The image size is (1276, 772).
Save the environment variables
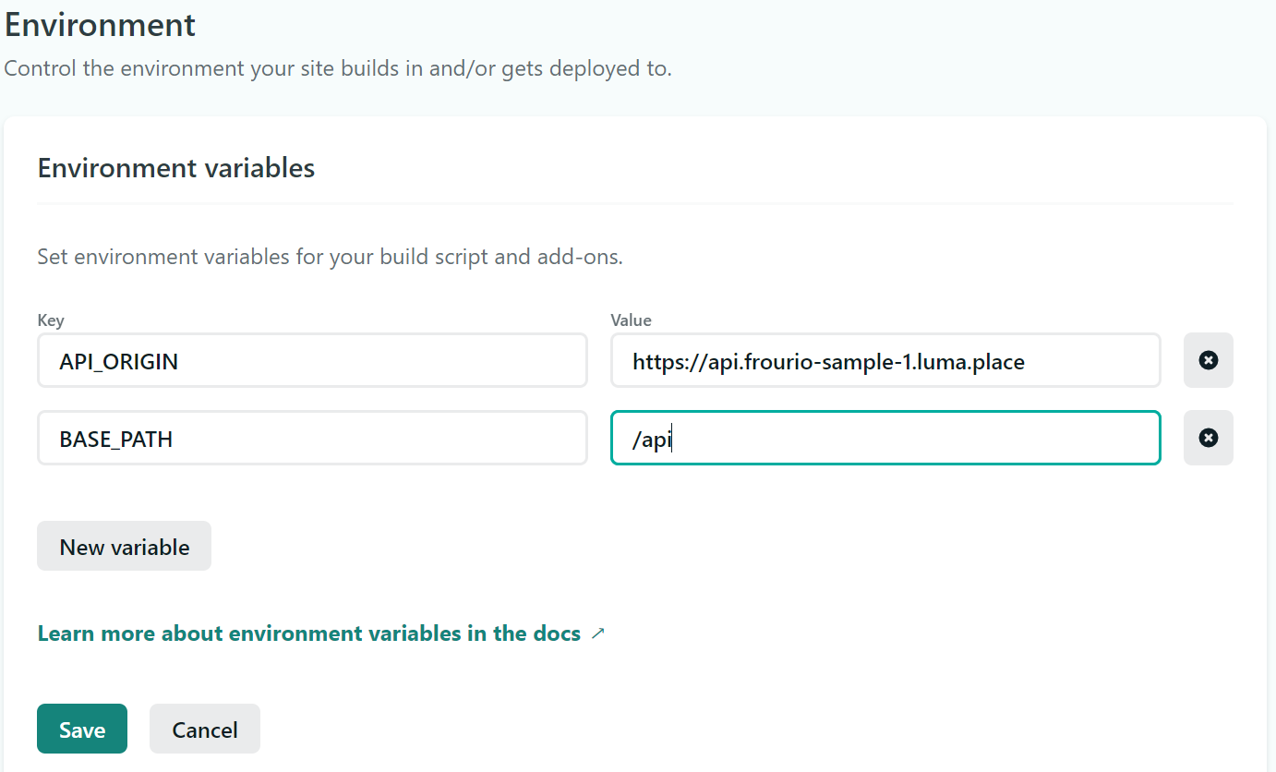coord(82,729)
